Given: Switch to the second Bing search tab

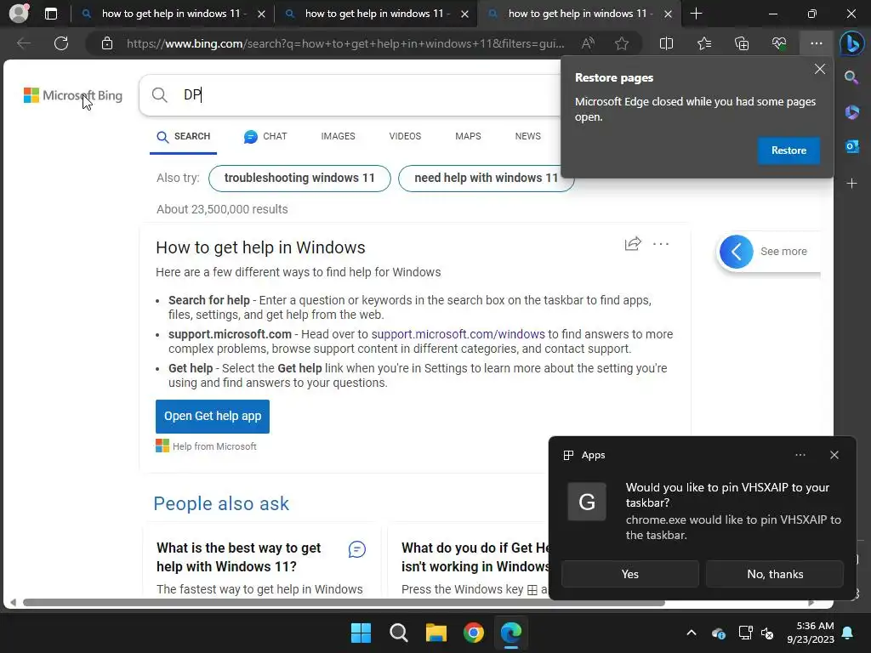Looking at the screenshot, I should (x=375, y=14).
